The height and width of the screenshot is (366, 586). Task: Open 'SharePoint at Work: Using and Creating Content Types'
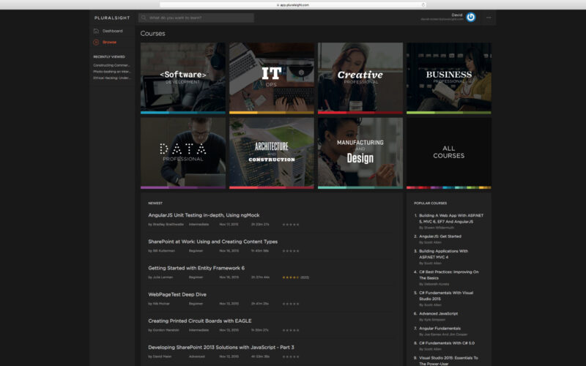pyautogui.click(x=212, y=242)
